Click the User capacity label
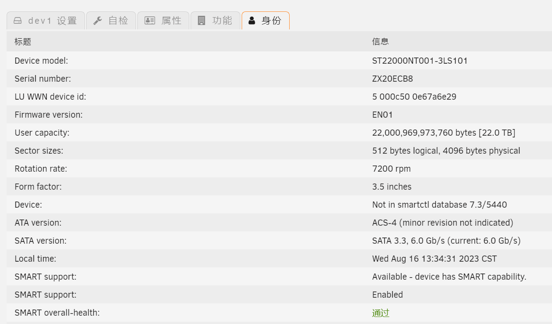This screenshot has height=324, width=552. click(x=42, y=133)
